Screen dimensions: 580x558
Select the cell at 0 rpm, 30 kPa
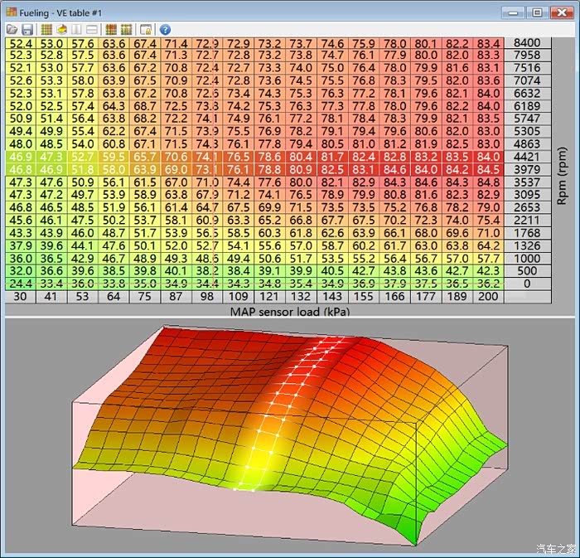tap(21, 283)
